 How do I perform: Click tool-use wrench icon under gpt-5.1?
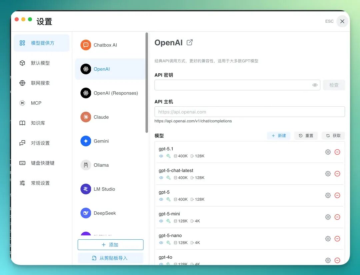pyautogui.click(x=169, y=156)
